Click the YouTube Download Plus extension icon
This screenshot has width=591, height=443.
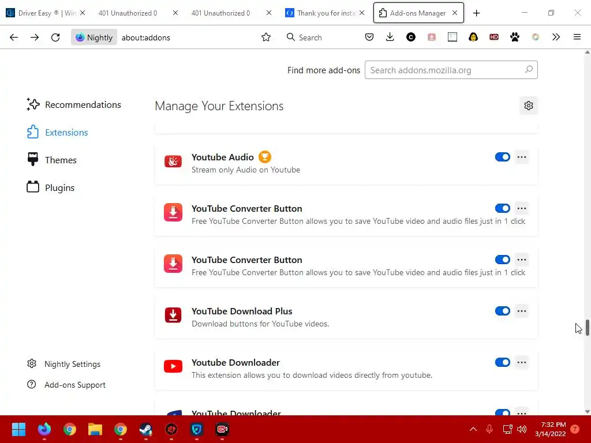pyautogui.click(x=173, y=315)
